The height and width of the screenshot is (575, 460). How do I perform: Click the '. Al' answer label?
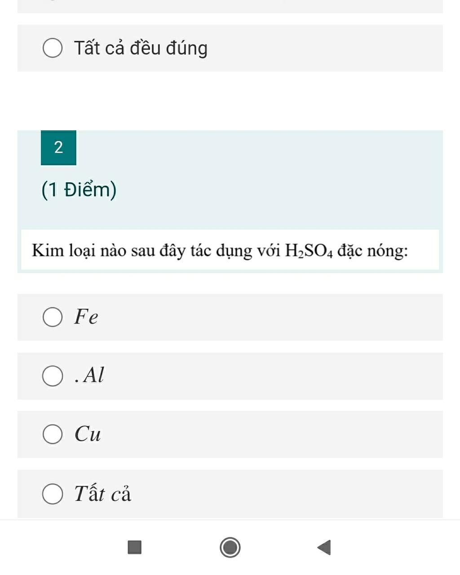point(90,375)
